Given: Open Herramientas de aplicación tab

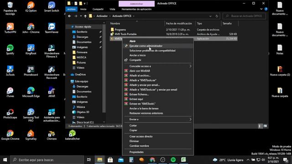Looking at the screenshot, I should click(136, 9).
